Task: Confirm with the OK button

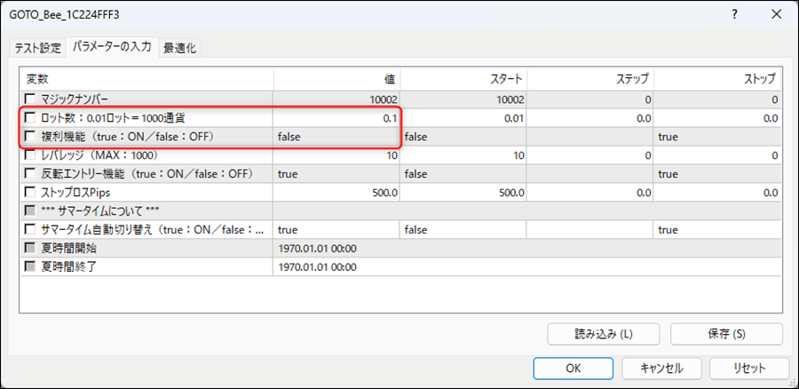Action: pyautogui.click(x=573, y=367)
